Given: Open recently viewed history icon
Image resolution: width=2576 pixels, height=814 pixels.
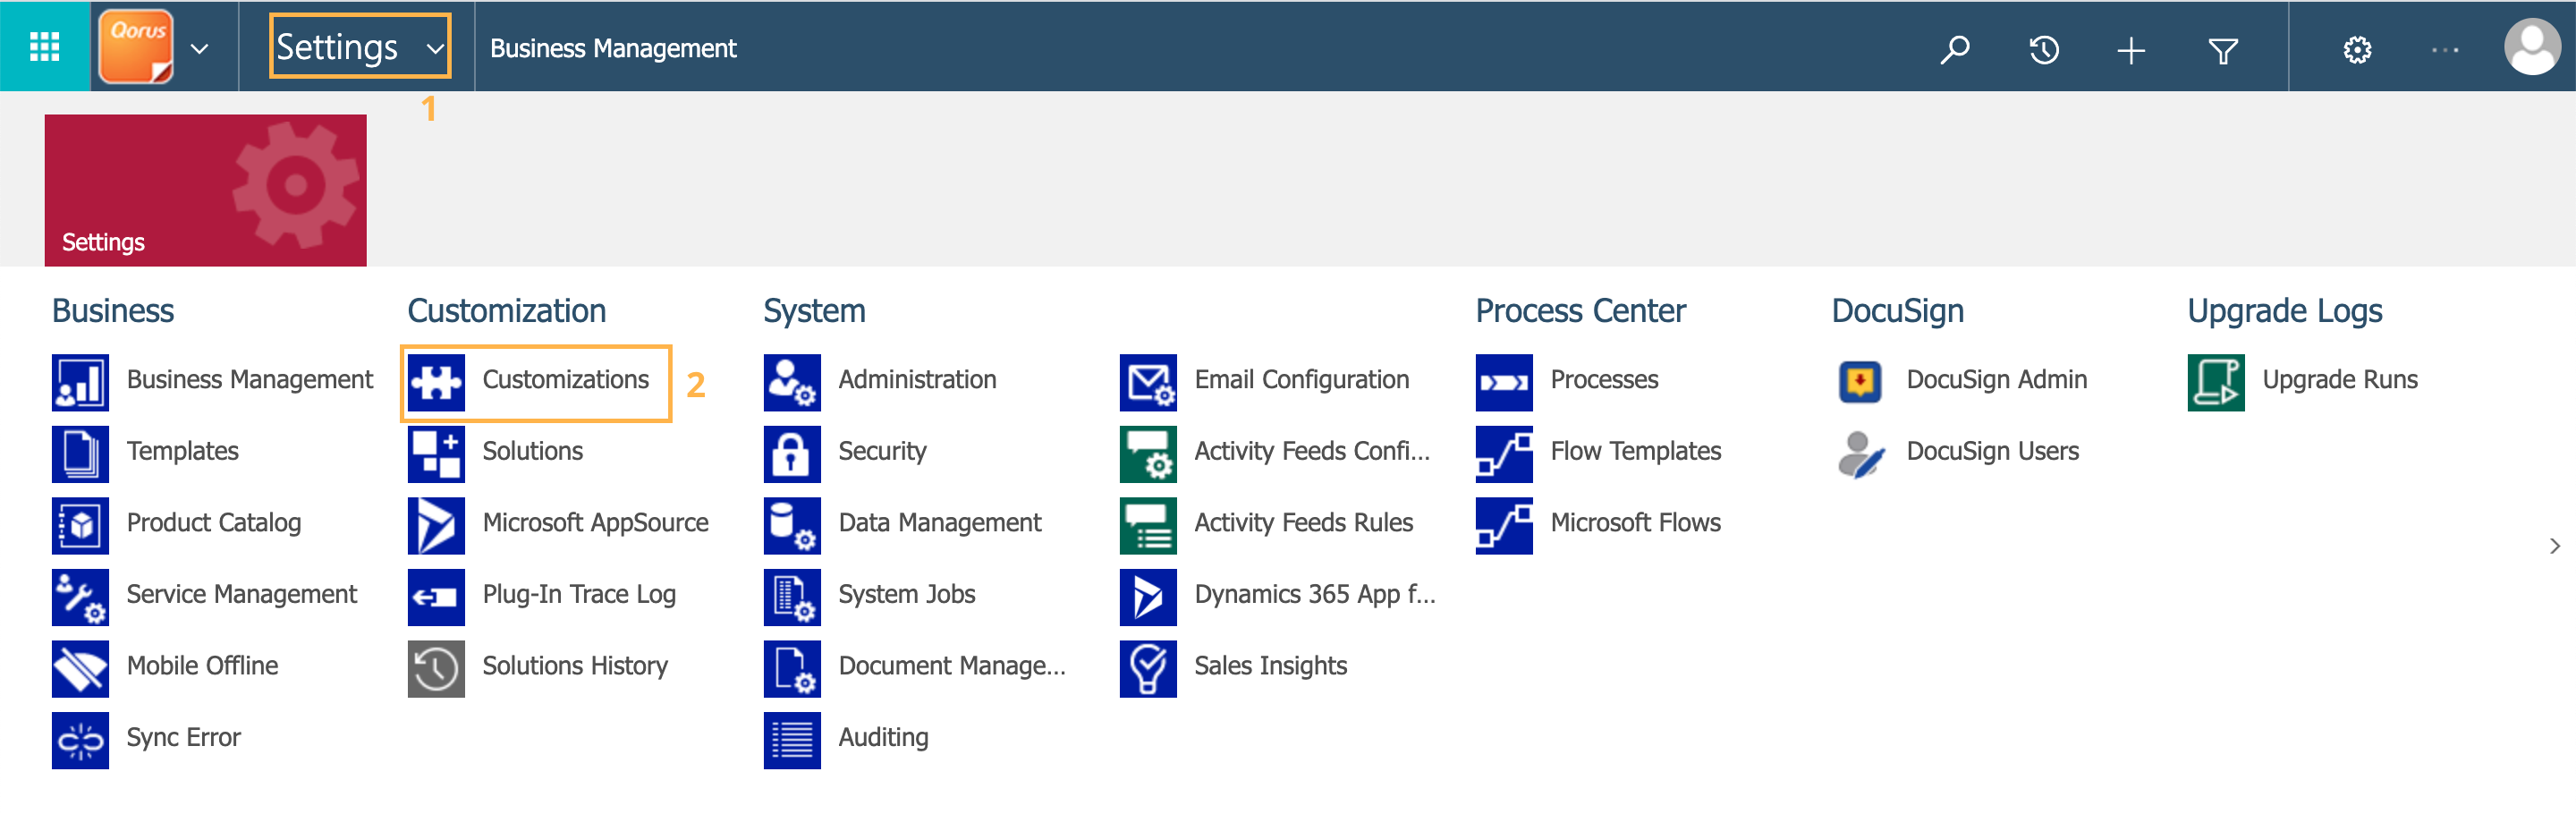Looking at the screenshot, I should tap(2043, 49).
